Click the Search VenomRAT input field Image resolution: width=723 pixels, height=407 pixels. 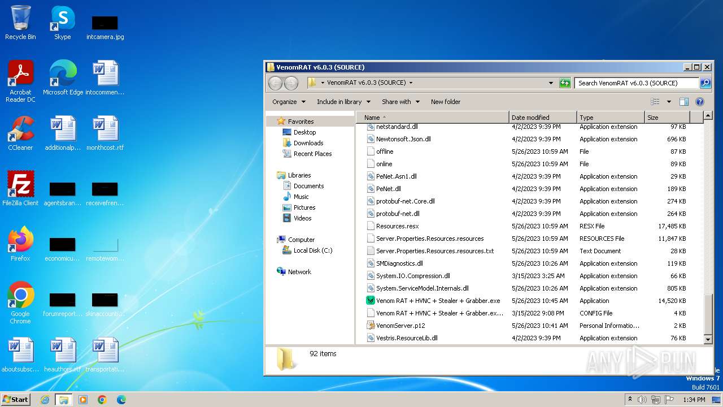pyautogui.click(x=637, y=83)
